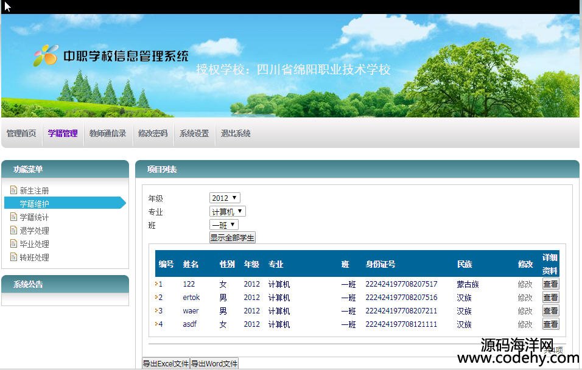
Task: Click 导出Excel文件 button
Action: click(x=166, y=363)
